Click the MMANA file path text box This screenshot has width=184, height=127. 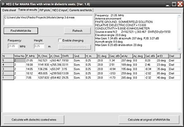tap(48, 19)
